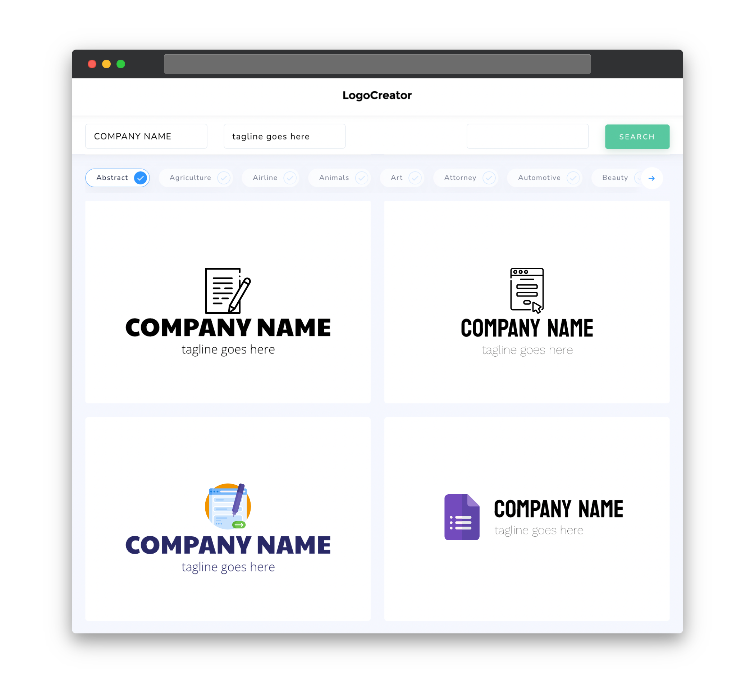Open the Attorney category filter dropdown
The image size is (755, 683).
point(467,178)
